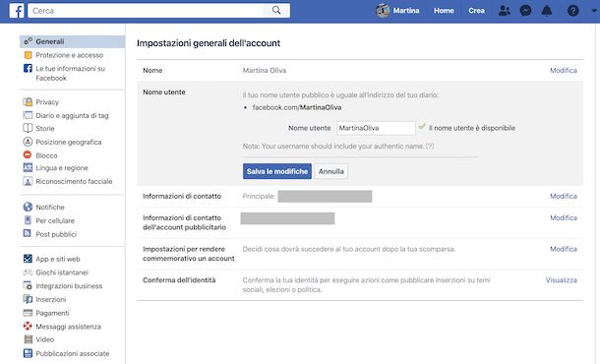Viewport: 600px width, 364px height.
Task: Click Visualizza for Conferma dell'identità
Action: coord(562,280)
